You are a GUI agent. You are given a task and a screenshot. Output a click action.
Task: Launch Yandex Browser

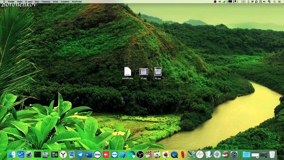coord(63,155)
